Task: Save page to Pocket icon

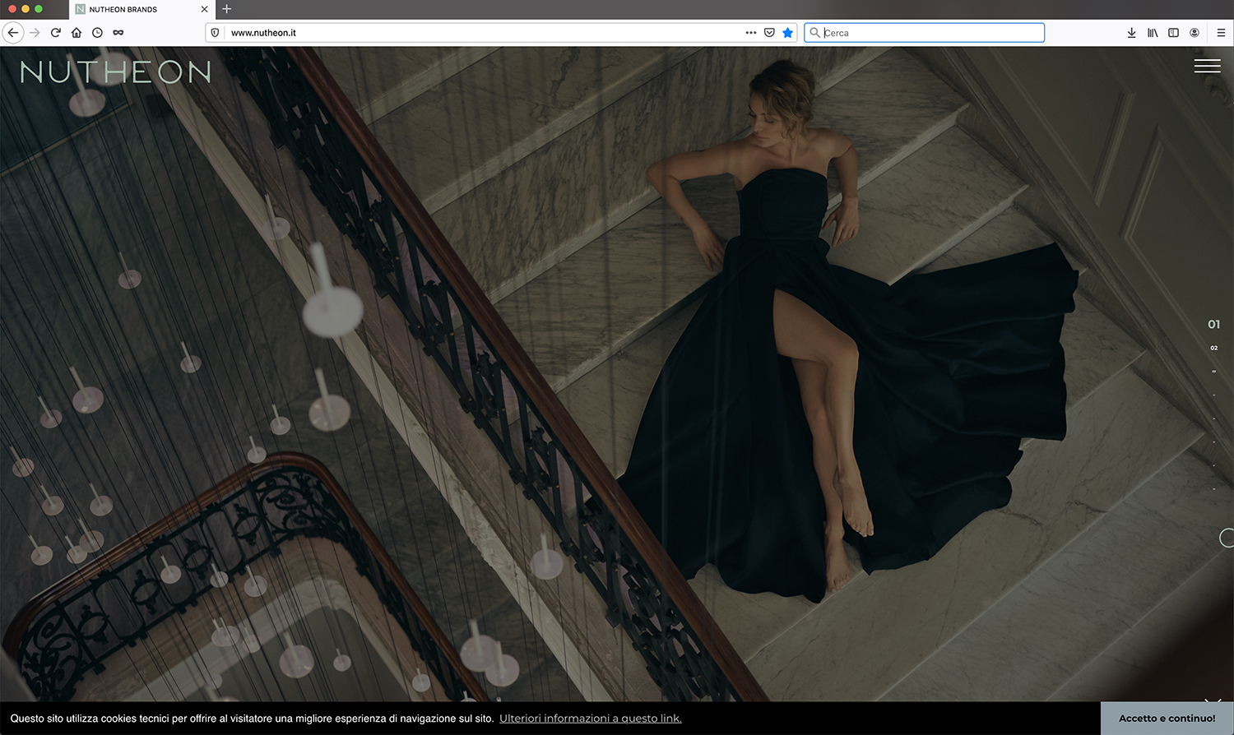Action: [x=769, y=33]
